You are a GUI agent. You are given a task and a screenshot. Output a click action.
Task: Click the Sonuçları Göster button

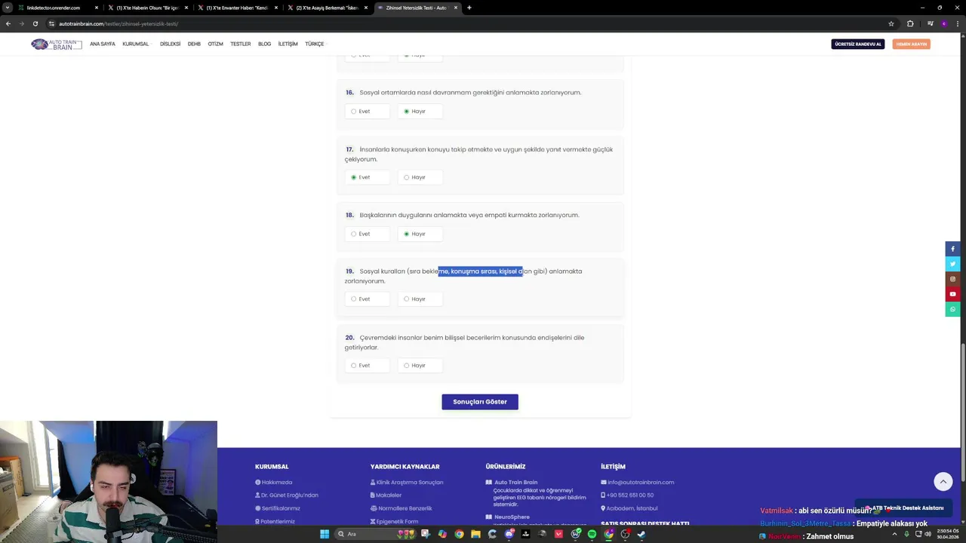[480, 402]
